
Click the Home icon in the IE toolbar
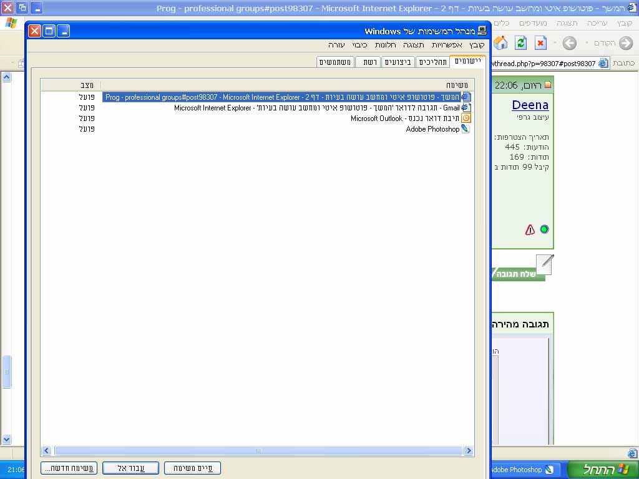coord(501,43)
